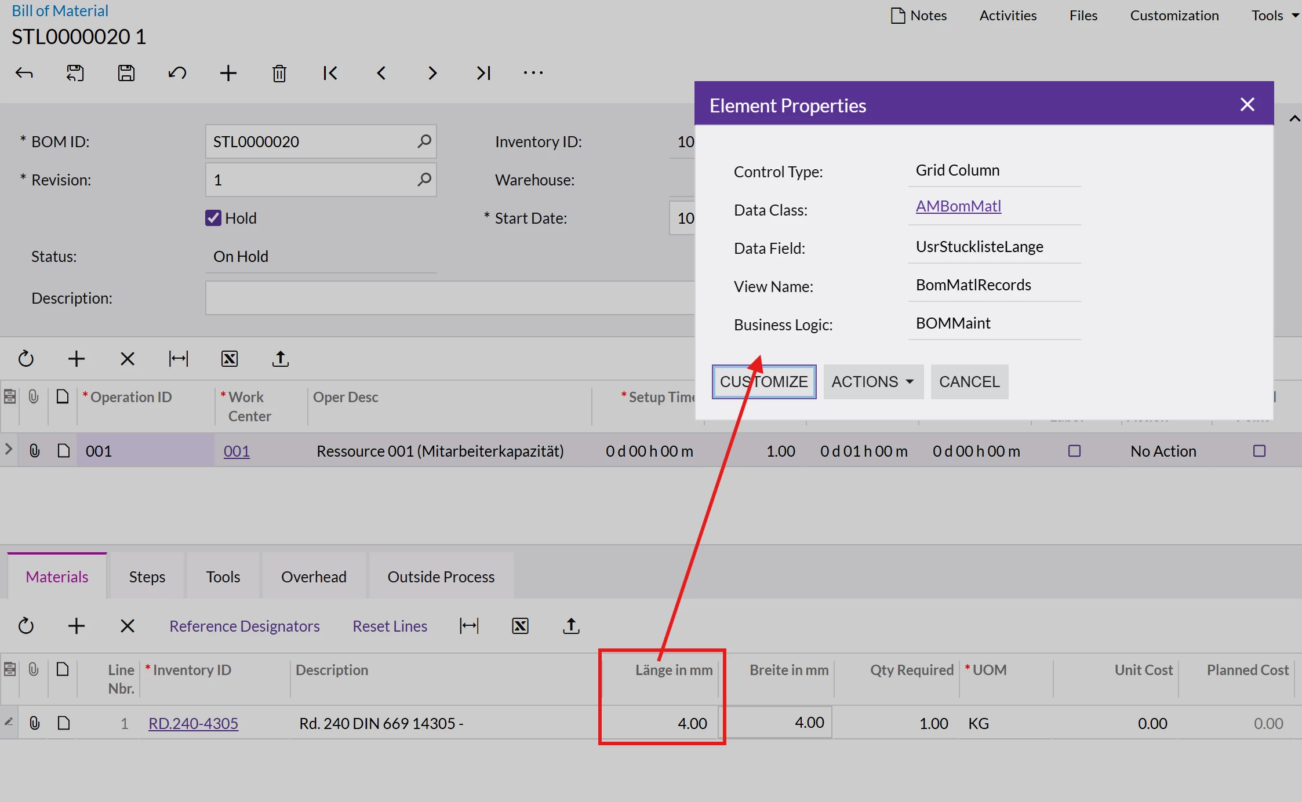Click the Delete trash can icon
This screenshot has width=1302, height=802.
point(279,73)
